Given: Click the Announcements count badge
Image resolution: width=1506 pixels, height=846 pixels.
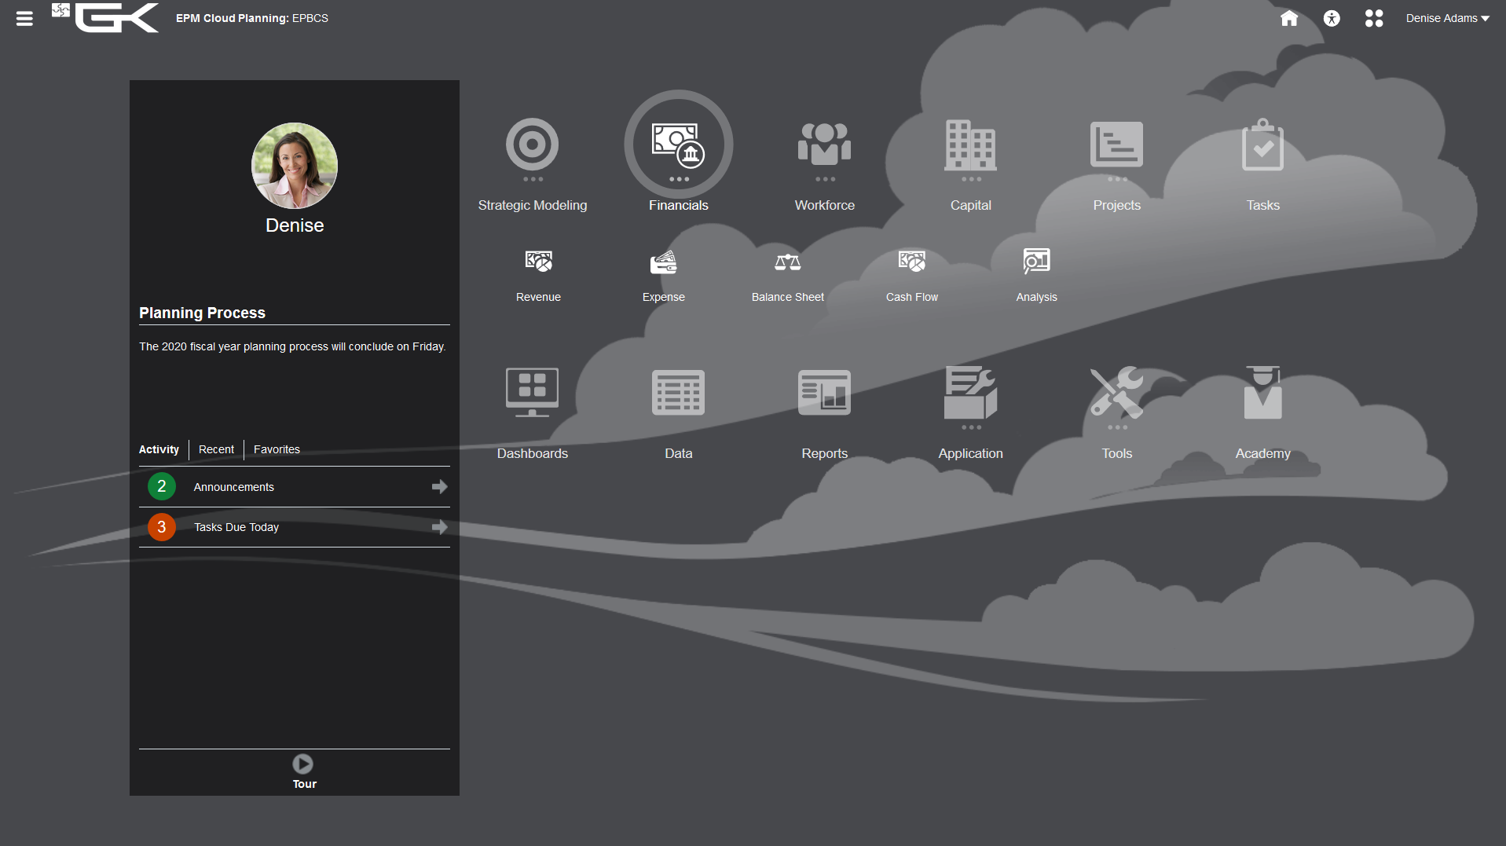Looking at the screenshot, I should pyautogui.click(x=162, y=486).
